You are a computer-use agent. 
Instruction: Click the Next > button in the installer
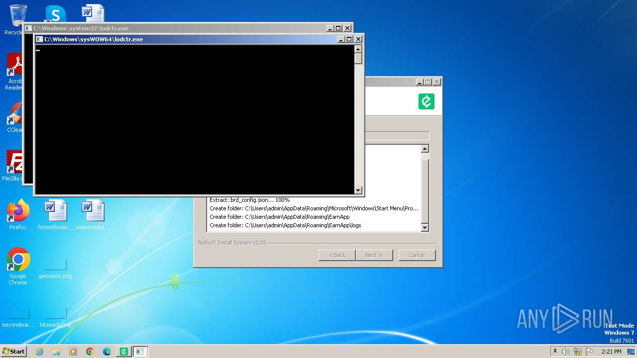(374, 255)
